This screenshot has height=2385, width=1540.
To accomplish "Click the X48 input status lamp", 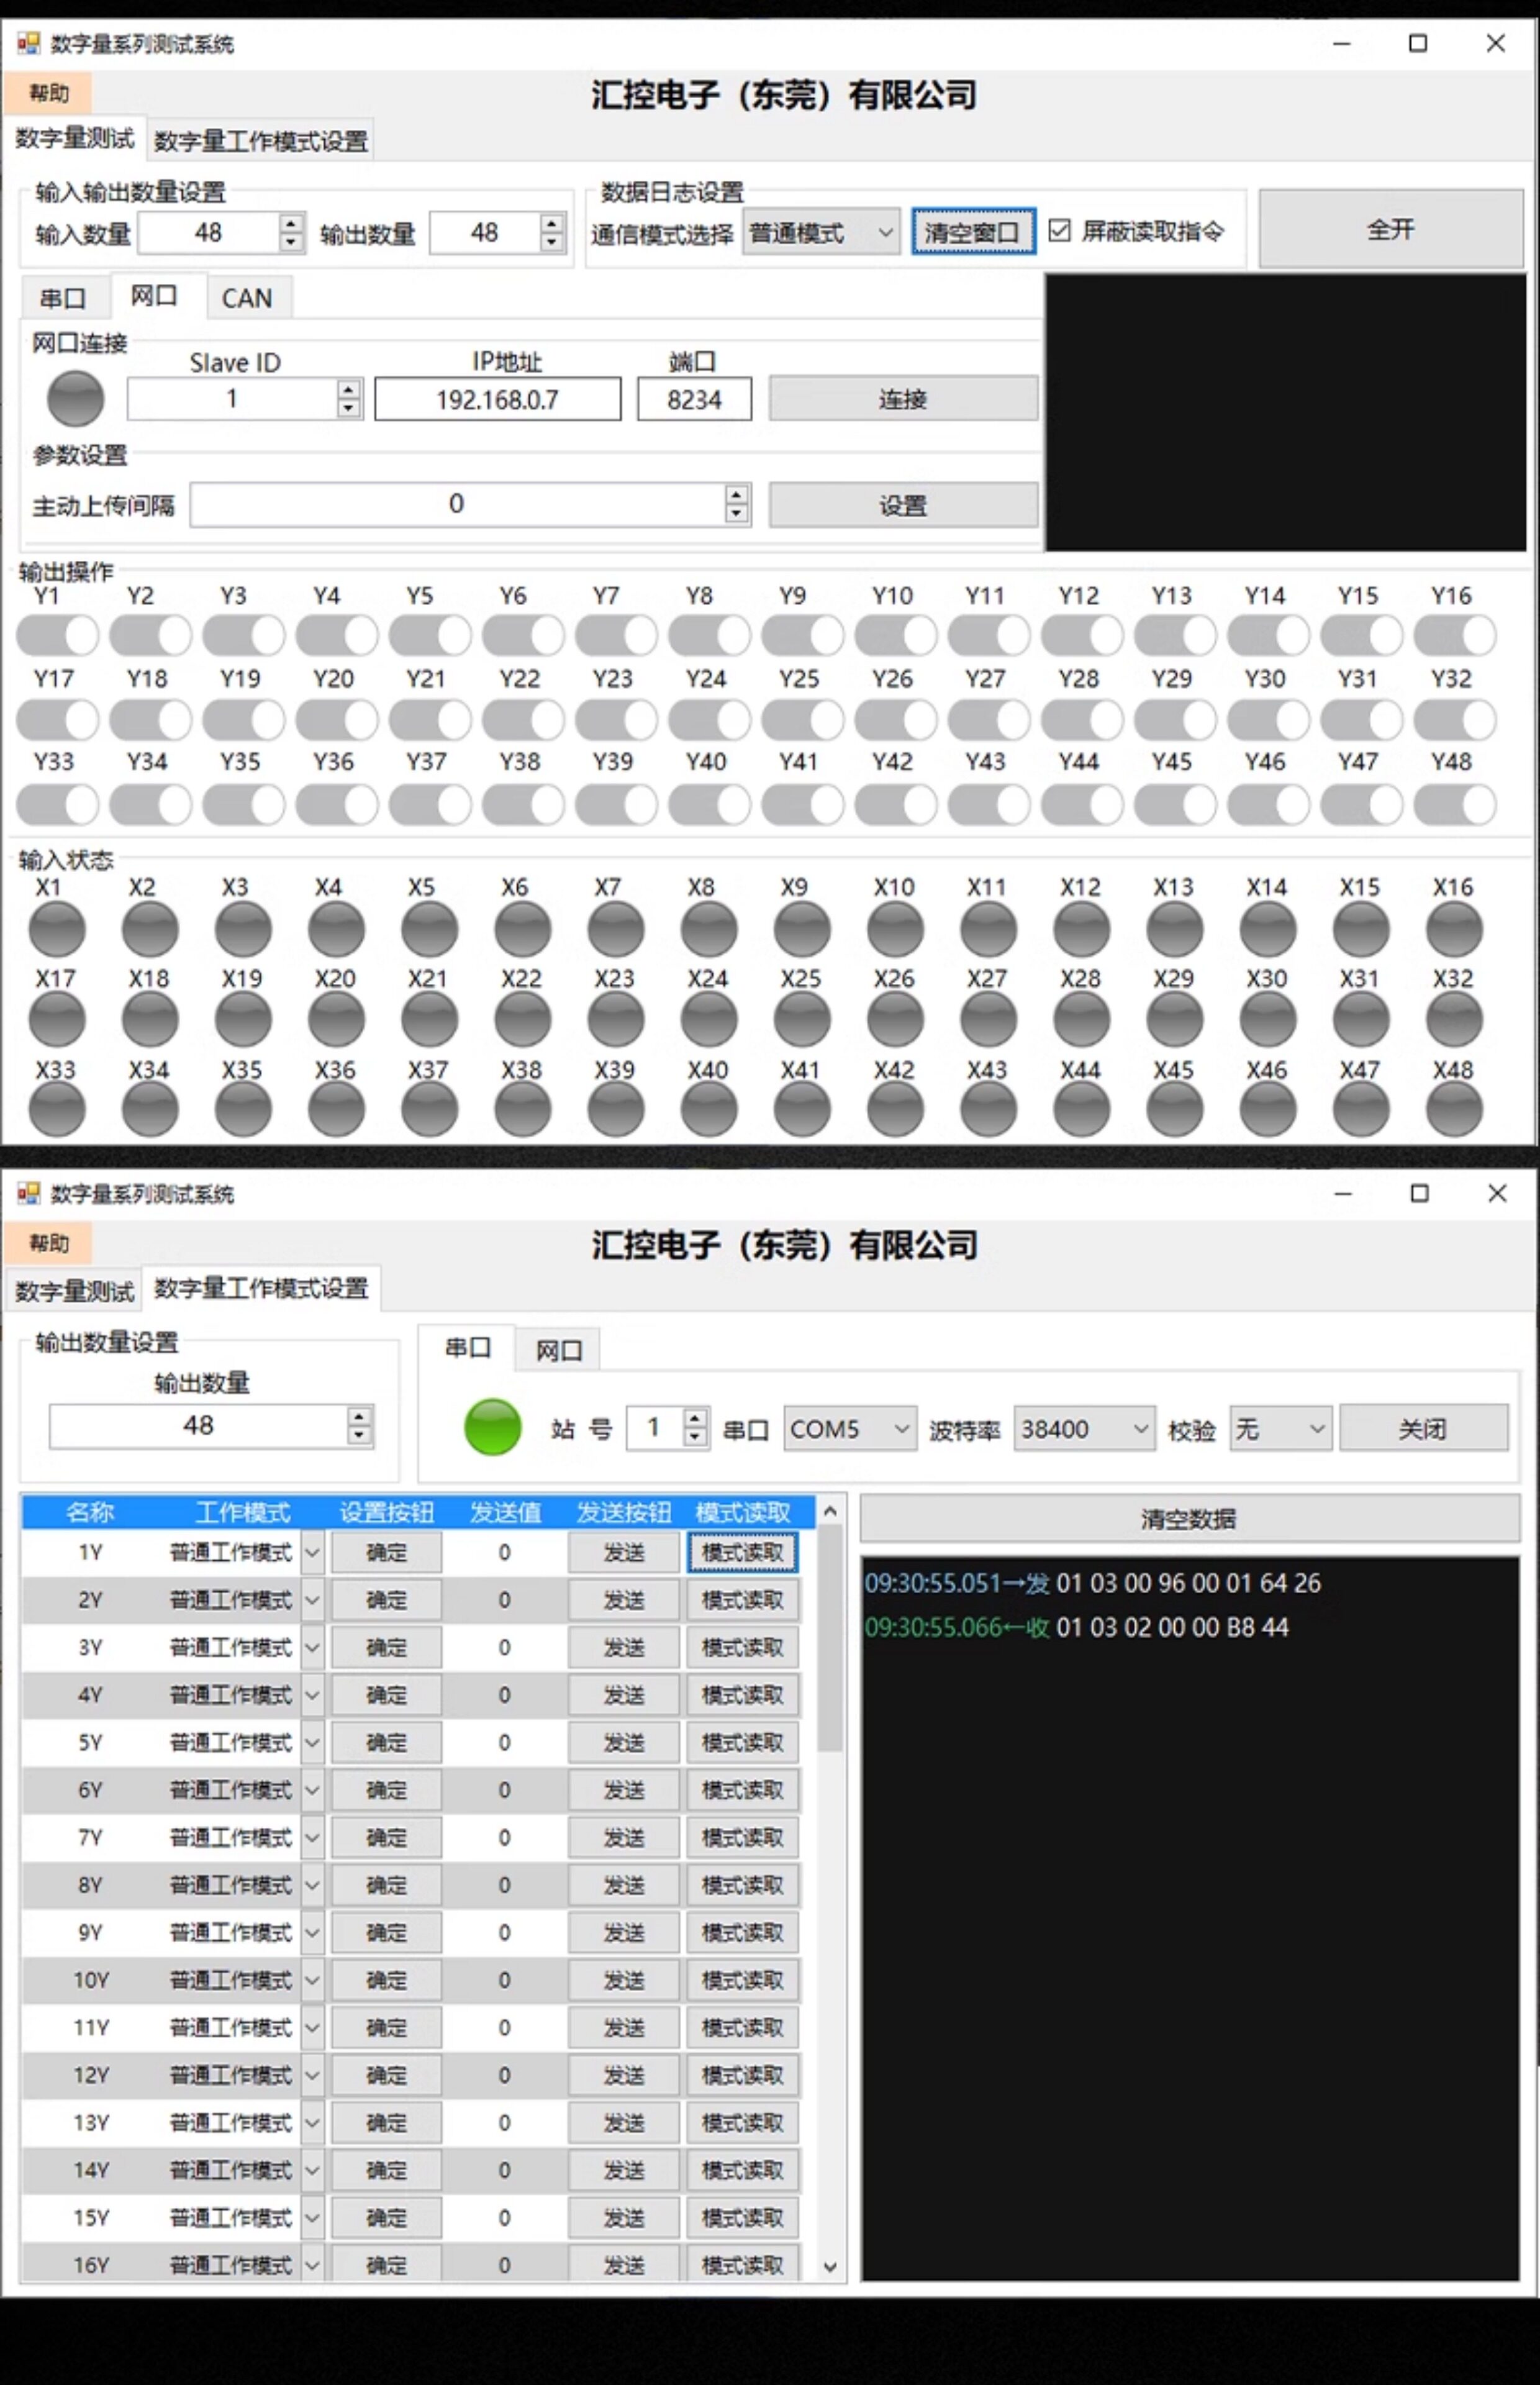I will (x=1454, y=1110).
